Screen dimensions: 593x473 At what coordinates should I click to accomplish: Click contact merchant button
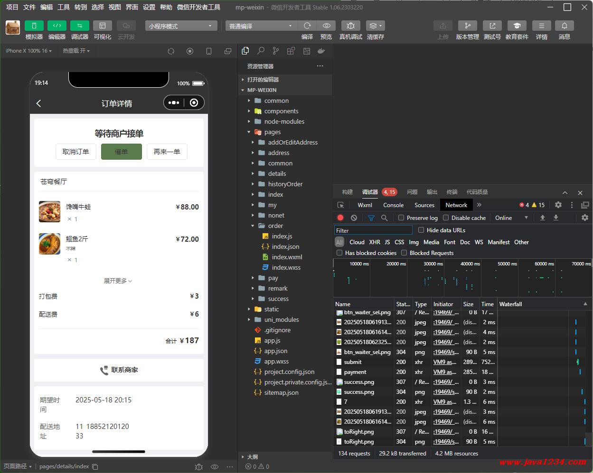coord(119,370)
